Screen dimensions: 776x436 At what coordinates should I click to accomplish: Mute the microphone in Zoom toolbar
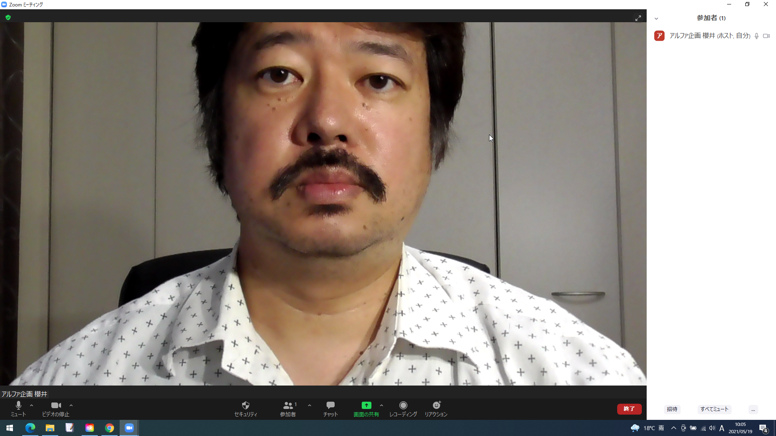click(18, 409)
